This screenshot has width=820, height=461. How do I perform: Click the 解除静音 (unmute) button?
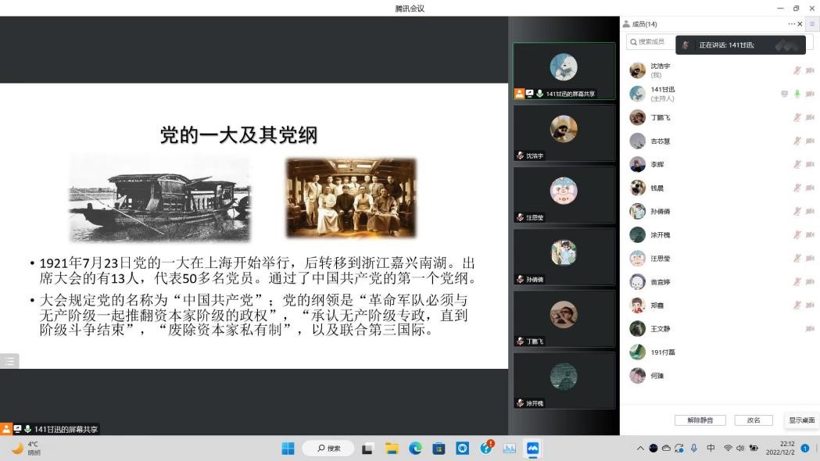pos(700,420)
